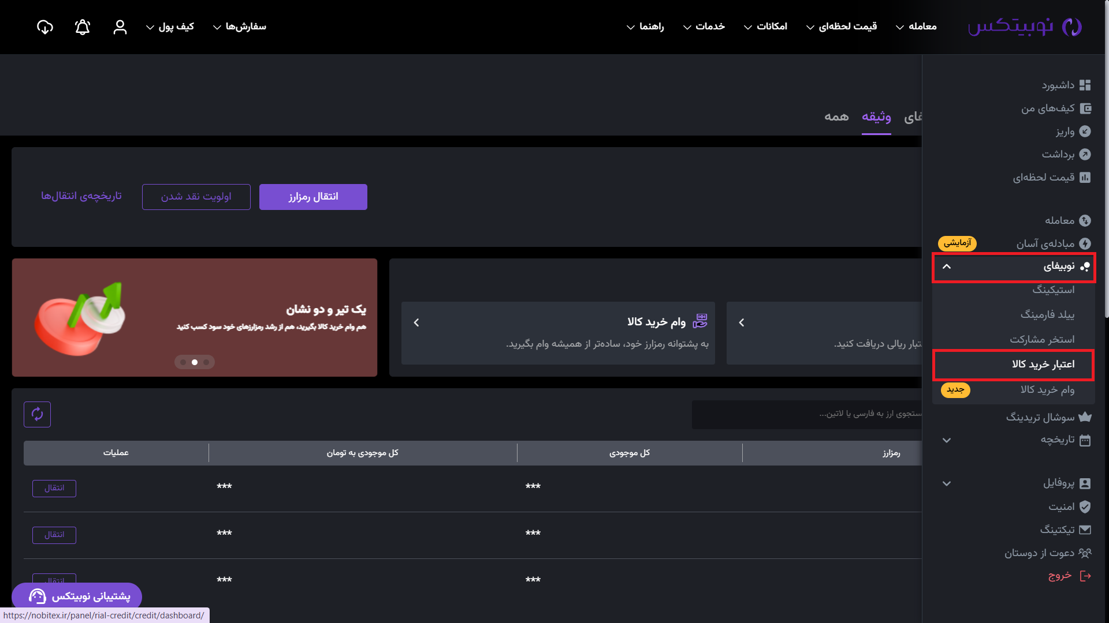Click the انتقال رمزارز button
1109x623 pixels.
(313, 197)
